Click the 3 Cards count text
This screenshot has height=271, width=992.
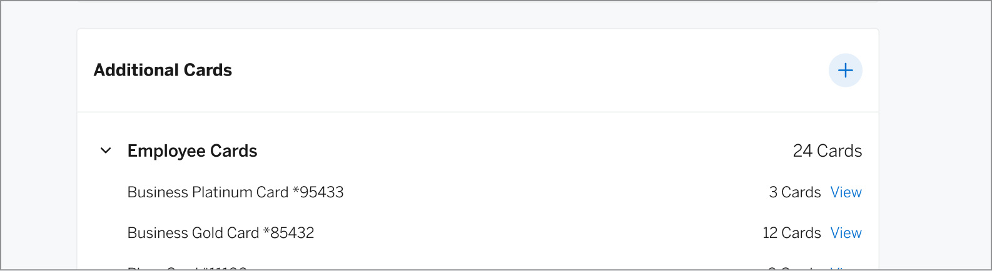coord(794,192)
